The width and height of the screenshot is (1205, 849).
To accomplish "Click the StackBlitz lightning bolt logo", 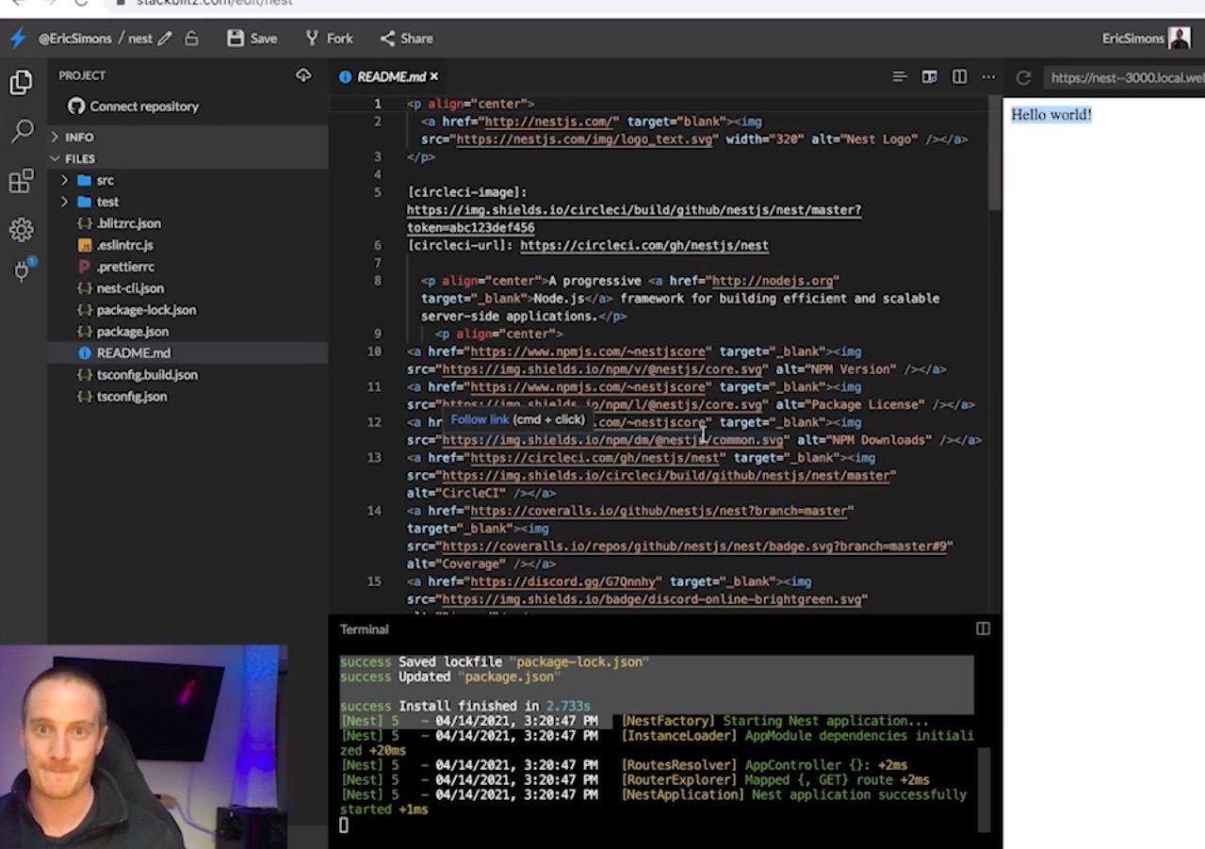I will (x=17, y=39).
